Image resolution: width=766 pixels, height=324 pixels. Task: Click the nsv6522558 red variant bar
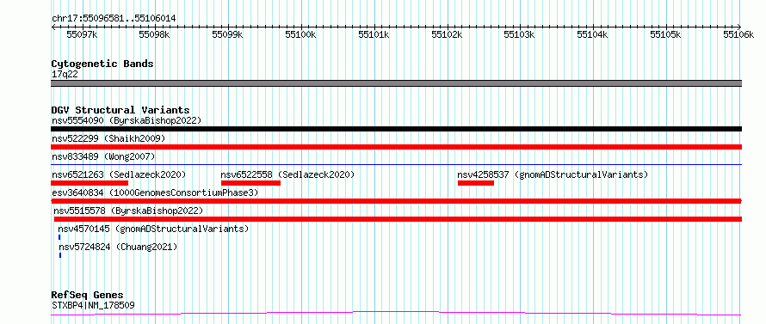point(250,183)
